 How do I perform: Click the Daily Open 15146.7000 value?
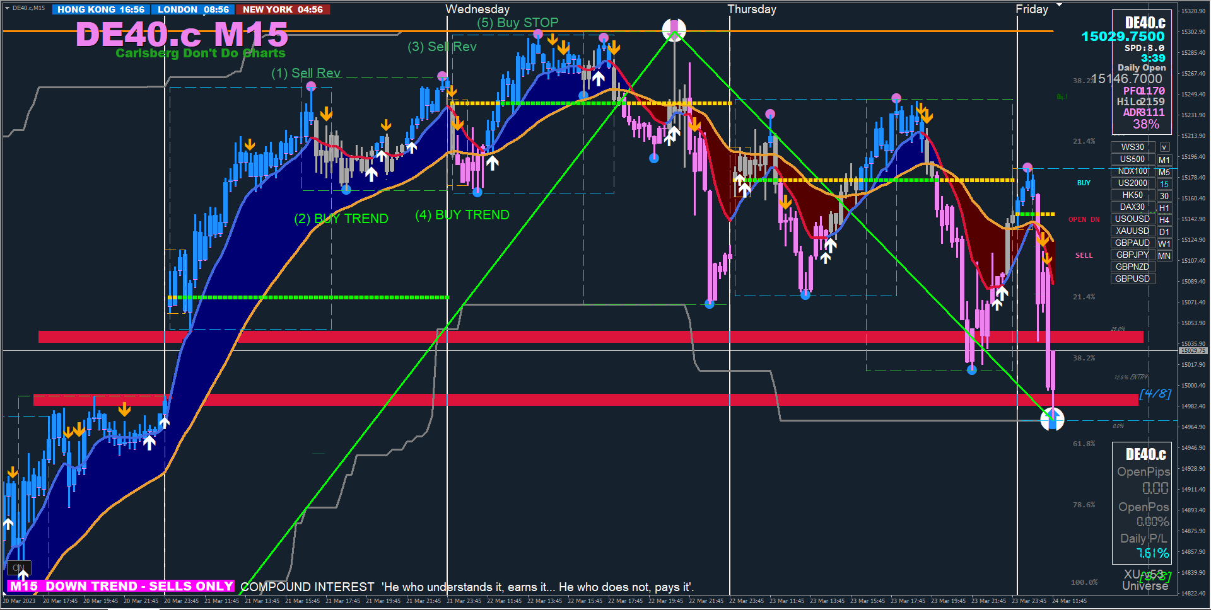point(1127,79)
